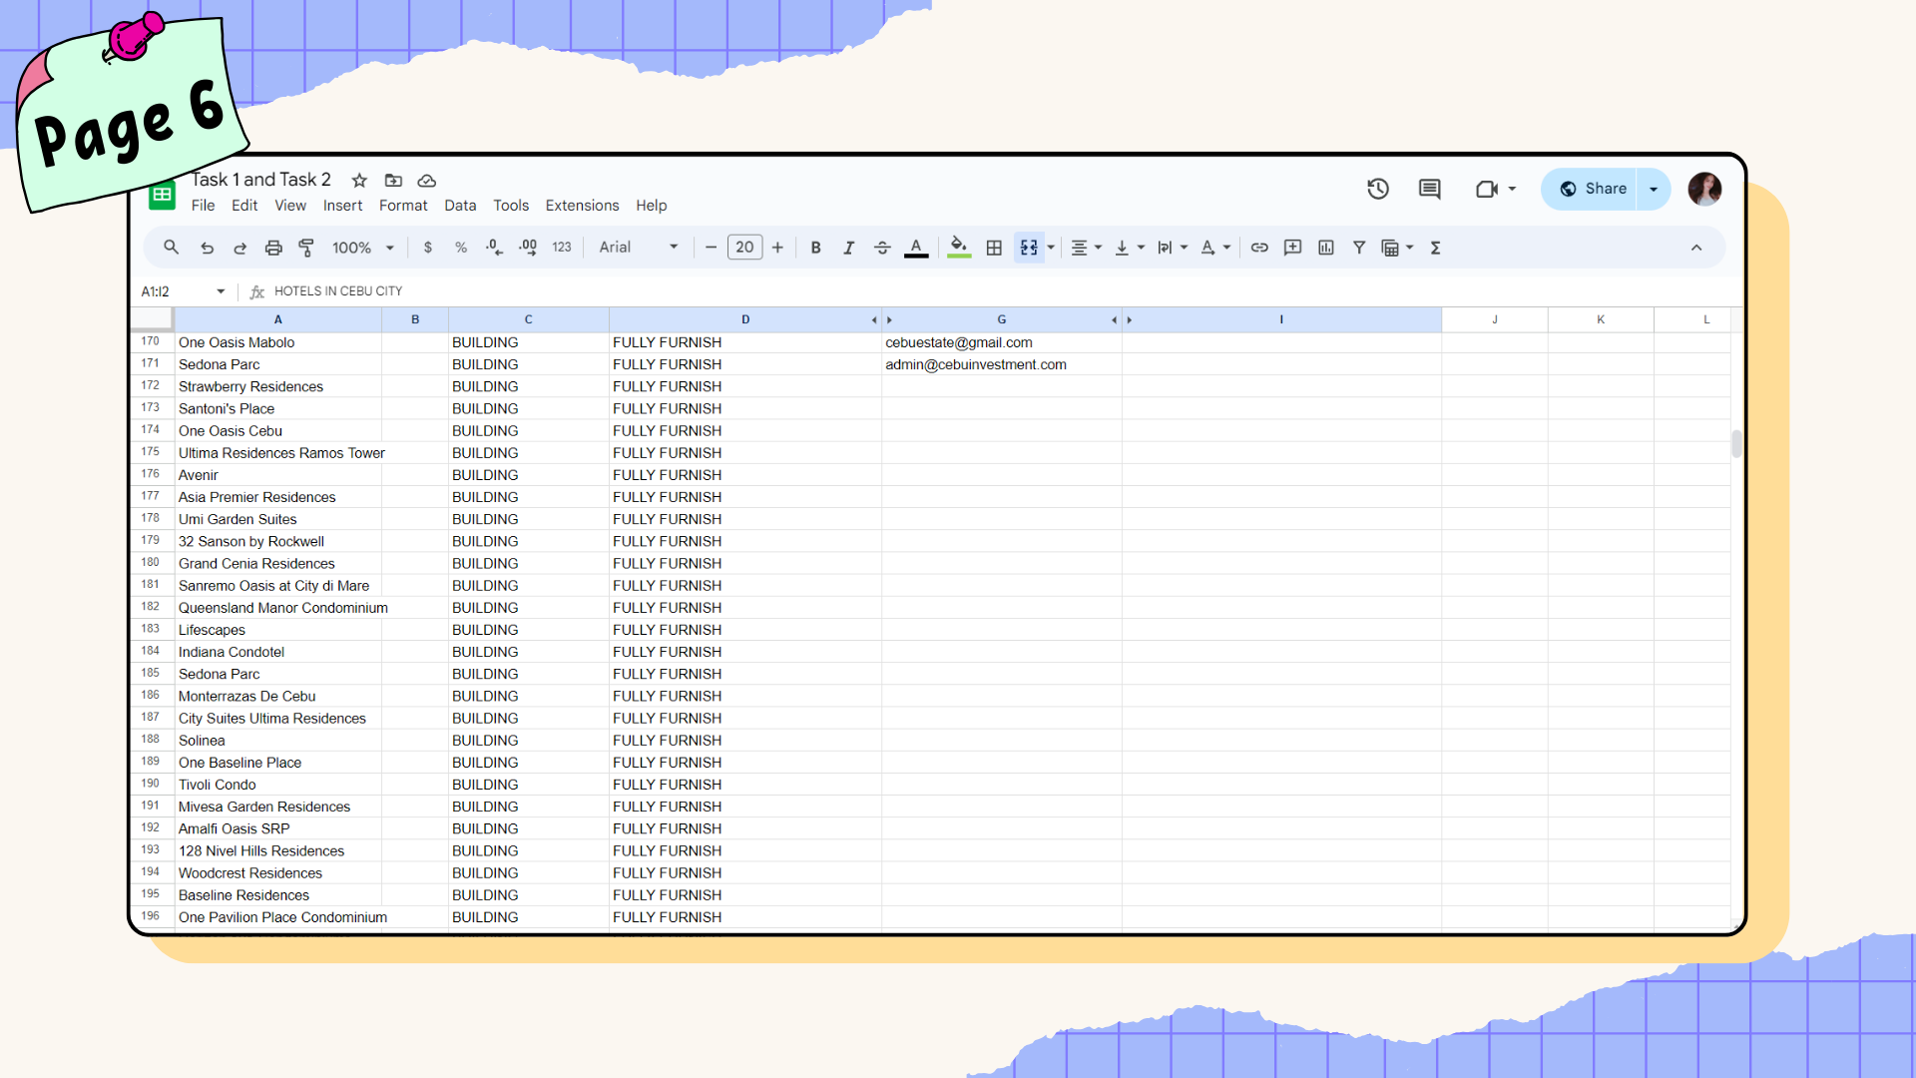This screenshot has width=1916, height=1078.
Task: Click the Functions sigma icon
Action: (x=1435, y=248)
